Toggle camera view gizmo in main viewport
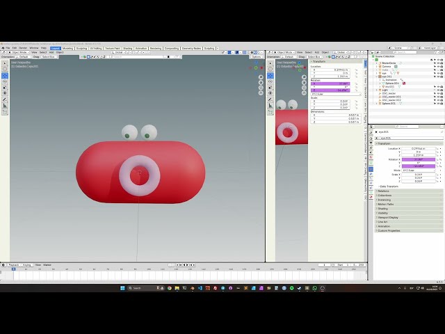445x334 pixels. point(261,88)
